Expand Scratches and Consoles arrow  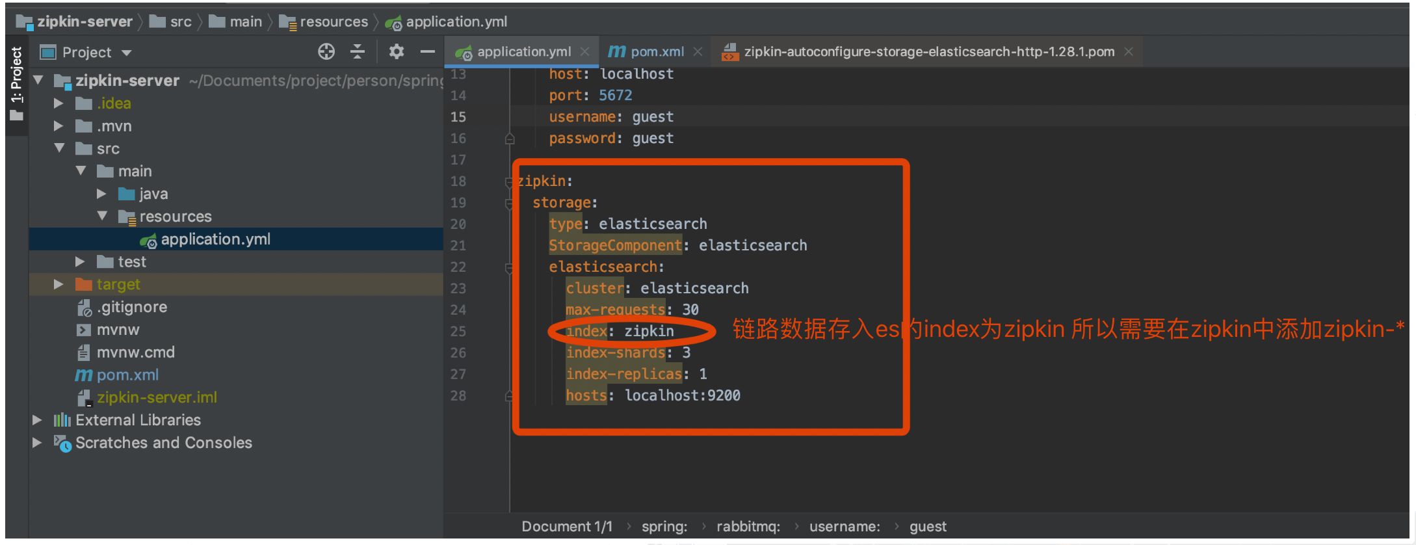click(x=37, y=443)
